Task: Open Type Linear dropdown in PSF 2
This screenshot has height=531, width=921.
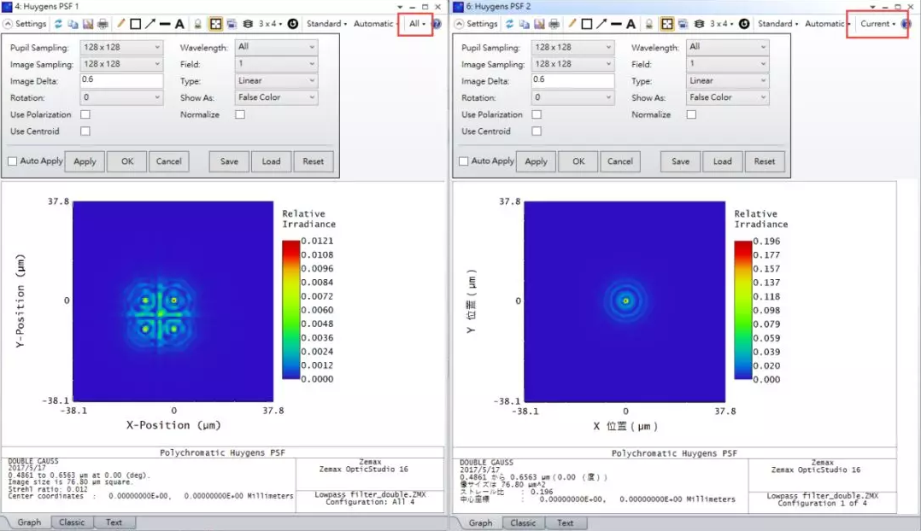Action: pyautogui.click(x=727, y=81)
